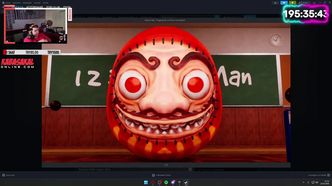Show hidden system tray icons
This screenshot has height=186, width=332.
click(x=303, y=182)
